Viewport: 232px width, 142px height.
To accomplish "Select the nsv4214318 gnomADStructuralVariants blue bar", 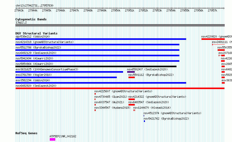I will [97, 45].
